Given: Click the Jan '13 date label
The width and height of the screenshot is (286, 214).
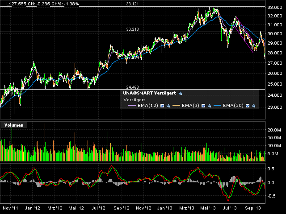Looking at the screenshot, I should click(x=165, y=208).
